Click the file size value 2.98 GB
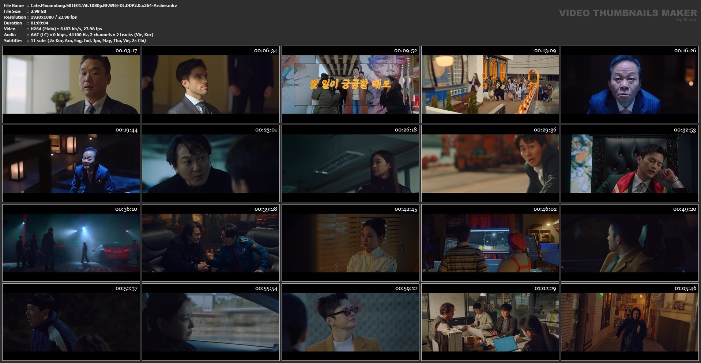 (x=38, y=11)
